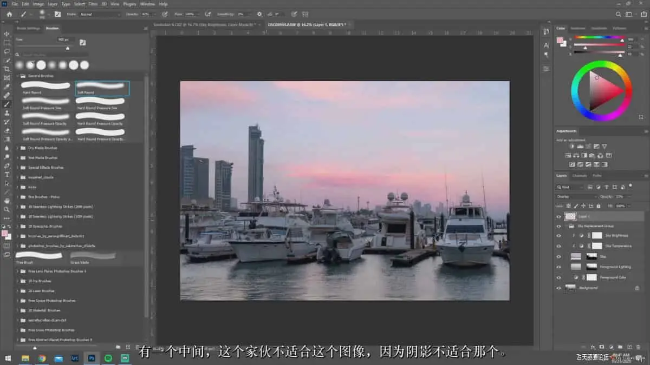Collapse the General Brushes folder

pyautogui.click(x=17, y=76)
